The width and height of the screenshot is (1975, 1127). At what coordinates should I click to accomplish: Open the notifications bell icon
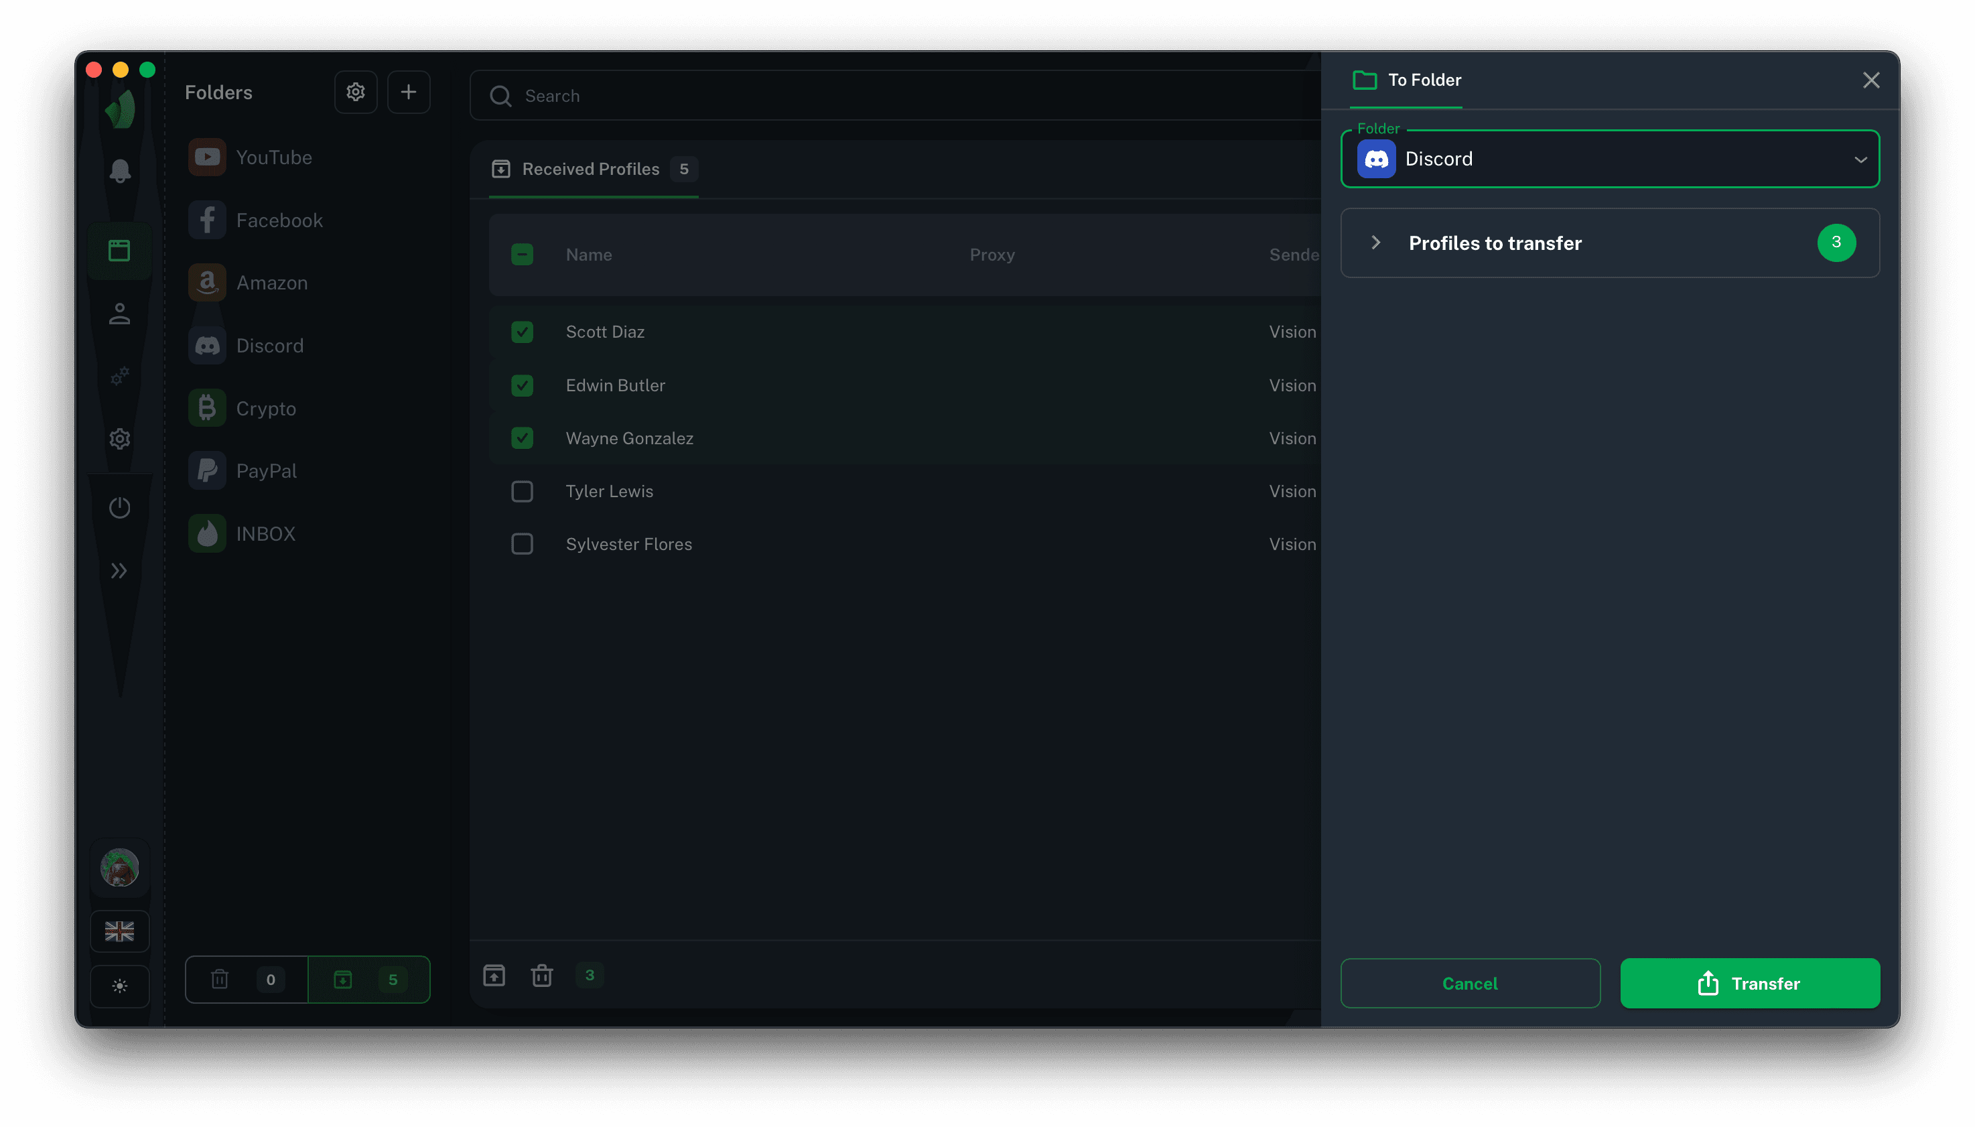point(119,170)
